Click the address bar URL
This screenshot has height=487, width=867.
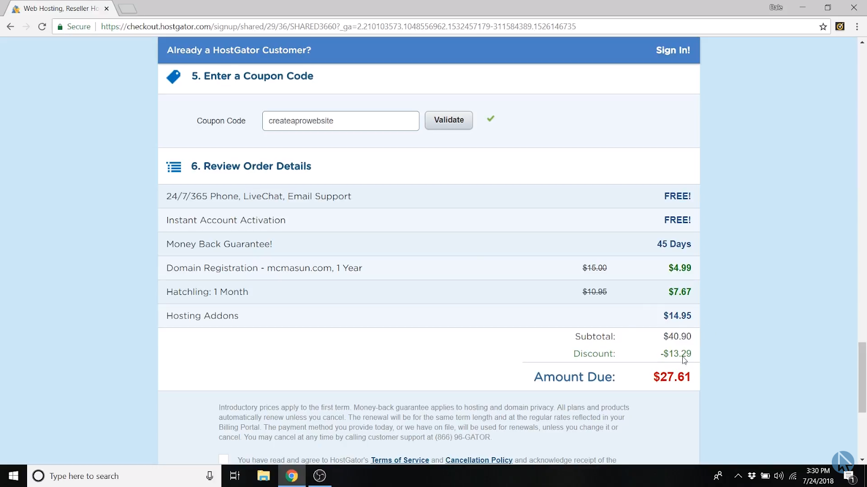[338, 27]
